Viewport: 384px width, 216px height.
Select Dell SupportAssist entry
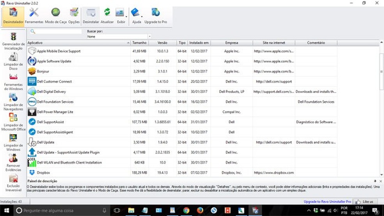click(x=182, y=122)
